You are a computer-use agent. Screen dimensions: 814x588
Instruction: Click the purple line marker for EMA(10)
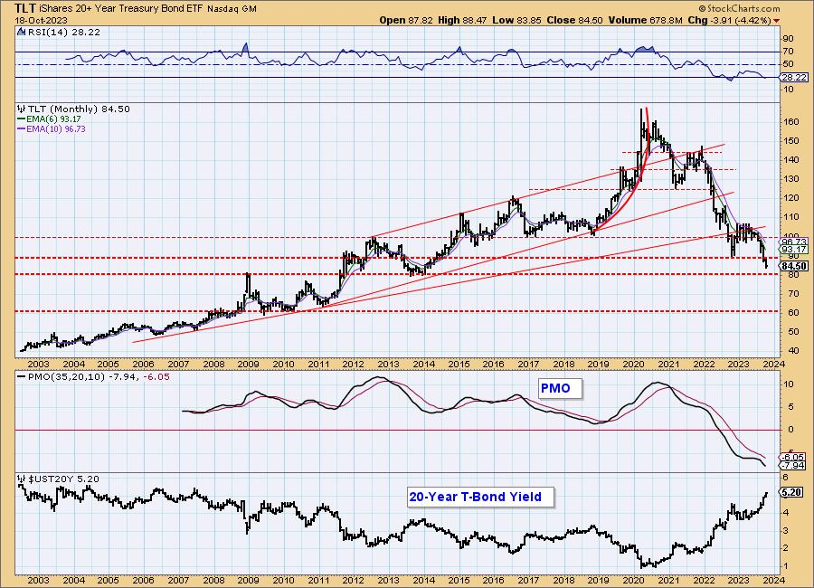(x=22, y=128)
